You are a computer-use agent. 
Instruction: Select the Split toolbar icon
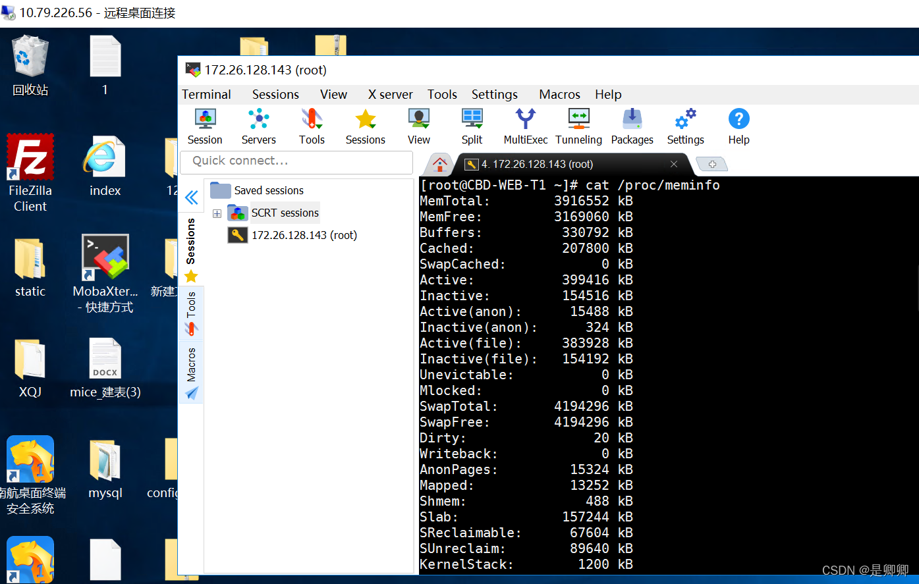pos(472,126)
